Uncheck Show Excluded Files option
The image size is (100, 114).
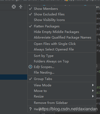click(62, 14)
